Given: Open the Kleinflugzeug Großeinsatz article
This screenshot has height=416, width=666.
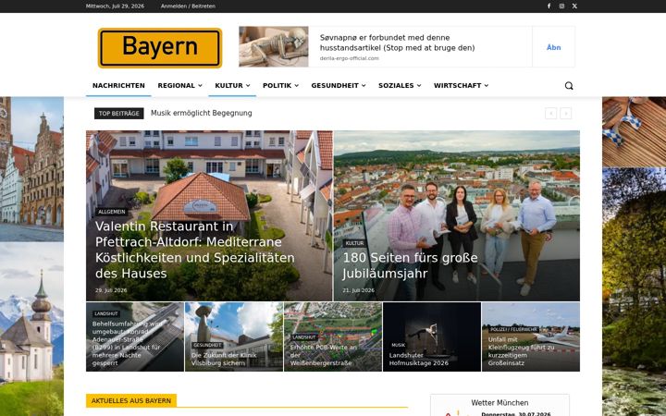Looking at the screenshot, I should coord(521,351).
